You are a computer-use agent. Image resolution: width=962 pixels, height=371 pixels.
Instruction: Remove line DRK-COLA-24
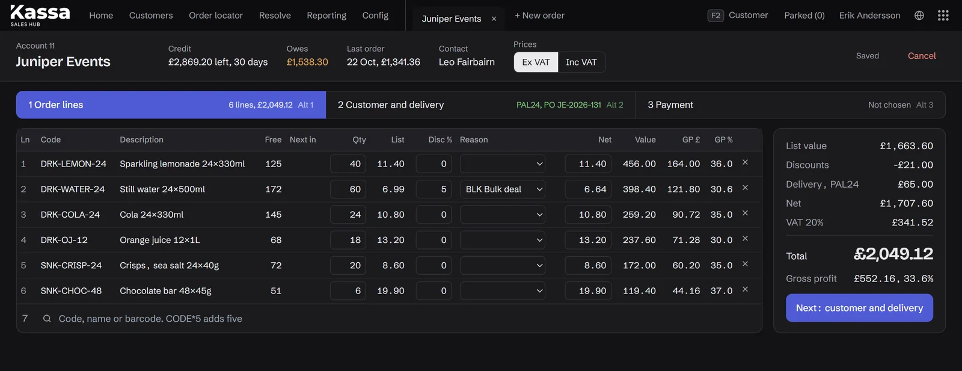[745, 213]
